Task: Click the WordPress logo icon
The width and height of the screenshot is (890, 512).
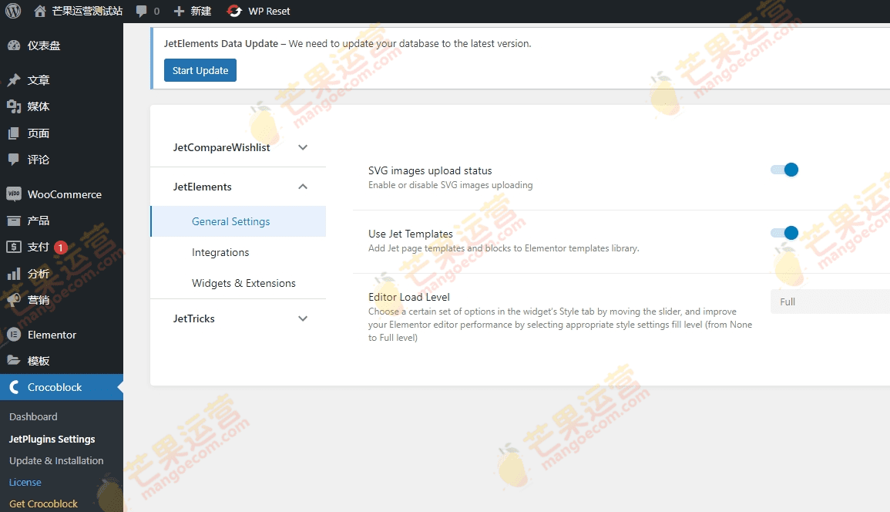Action: (12, 11)
